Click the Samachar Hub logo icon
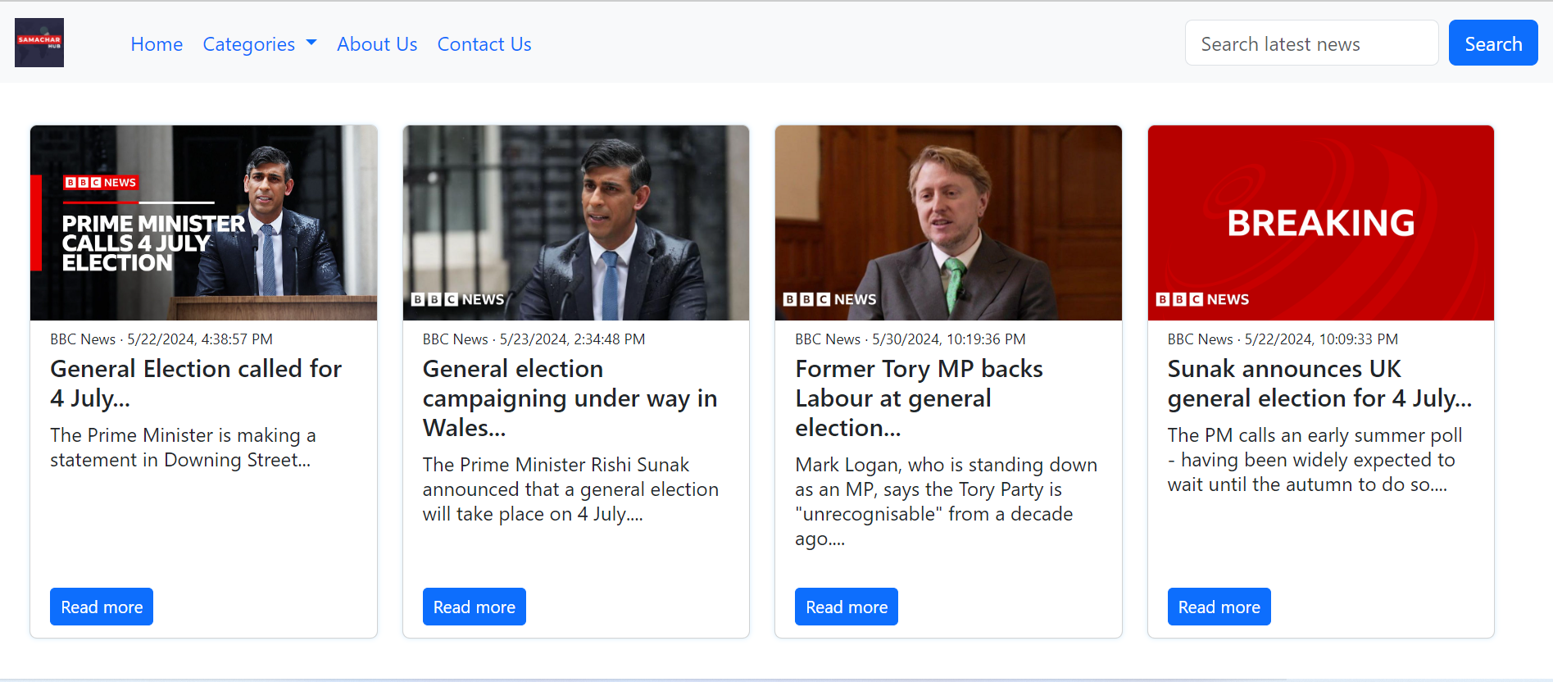This screenshot has height=682, width=1553. point(39,43)
